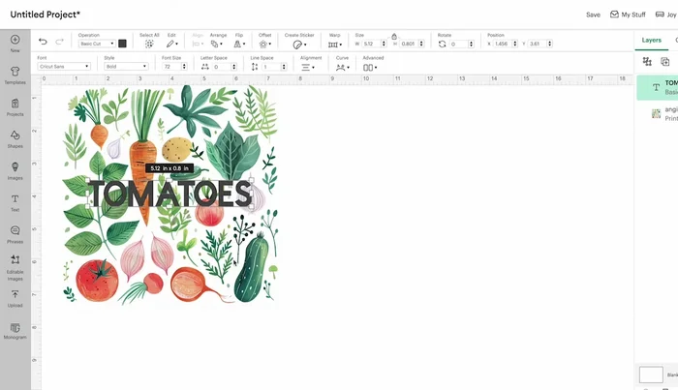Image resolution: width=678 pixels, height=390 pixels.
Task: Step the Position X value
Action: tap(515, 44)
